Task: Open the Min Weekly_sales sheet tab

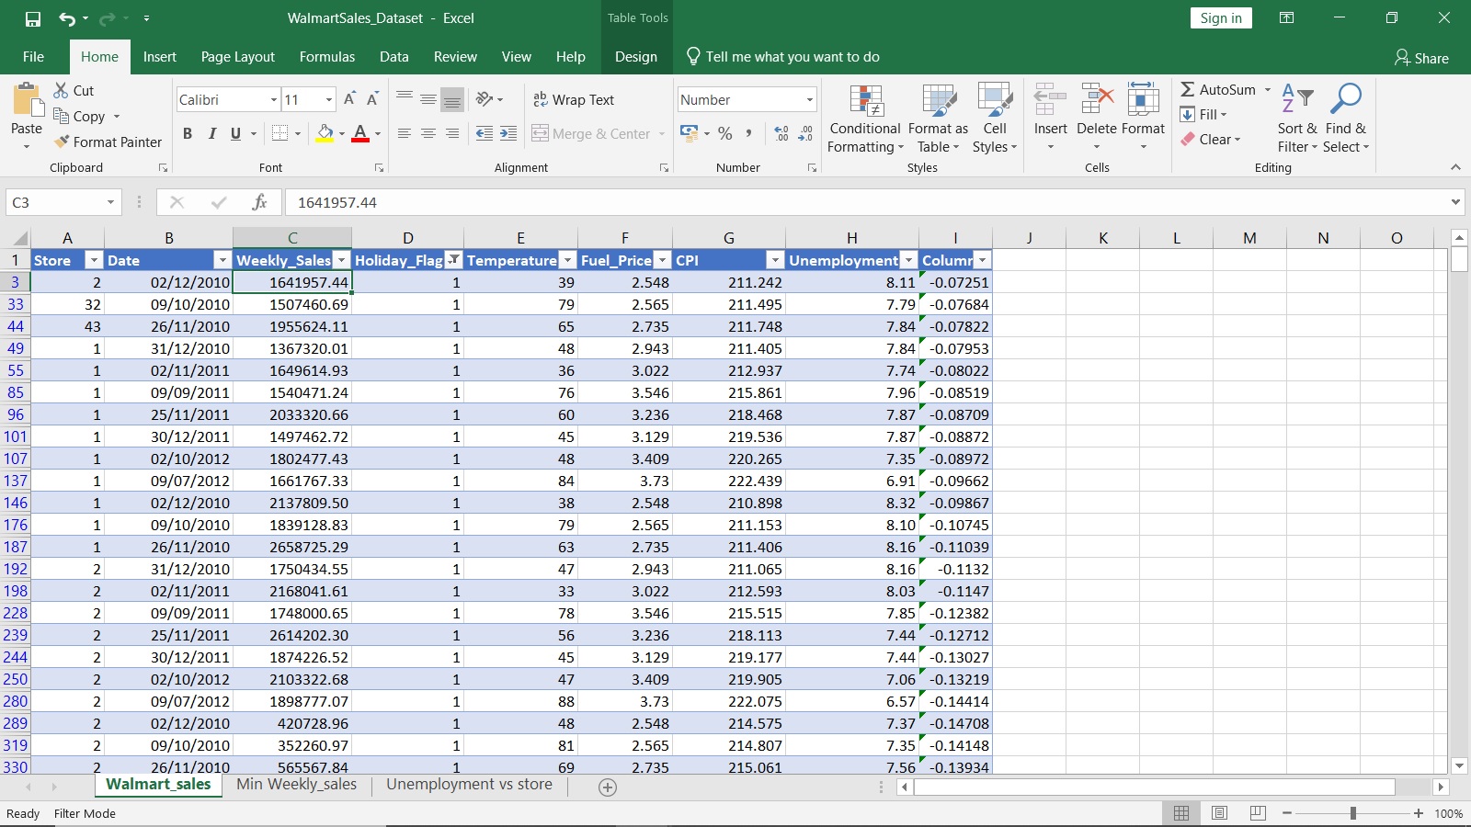Action: [x=296, y=785]
